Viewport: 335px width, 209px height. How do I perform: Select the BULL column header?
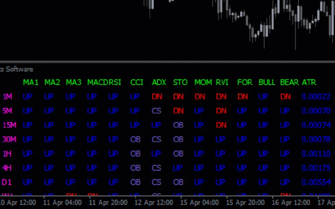point(267,83)
